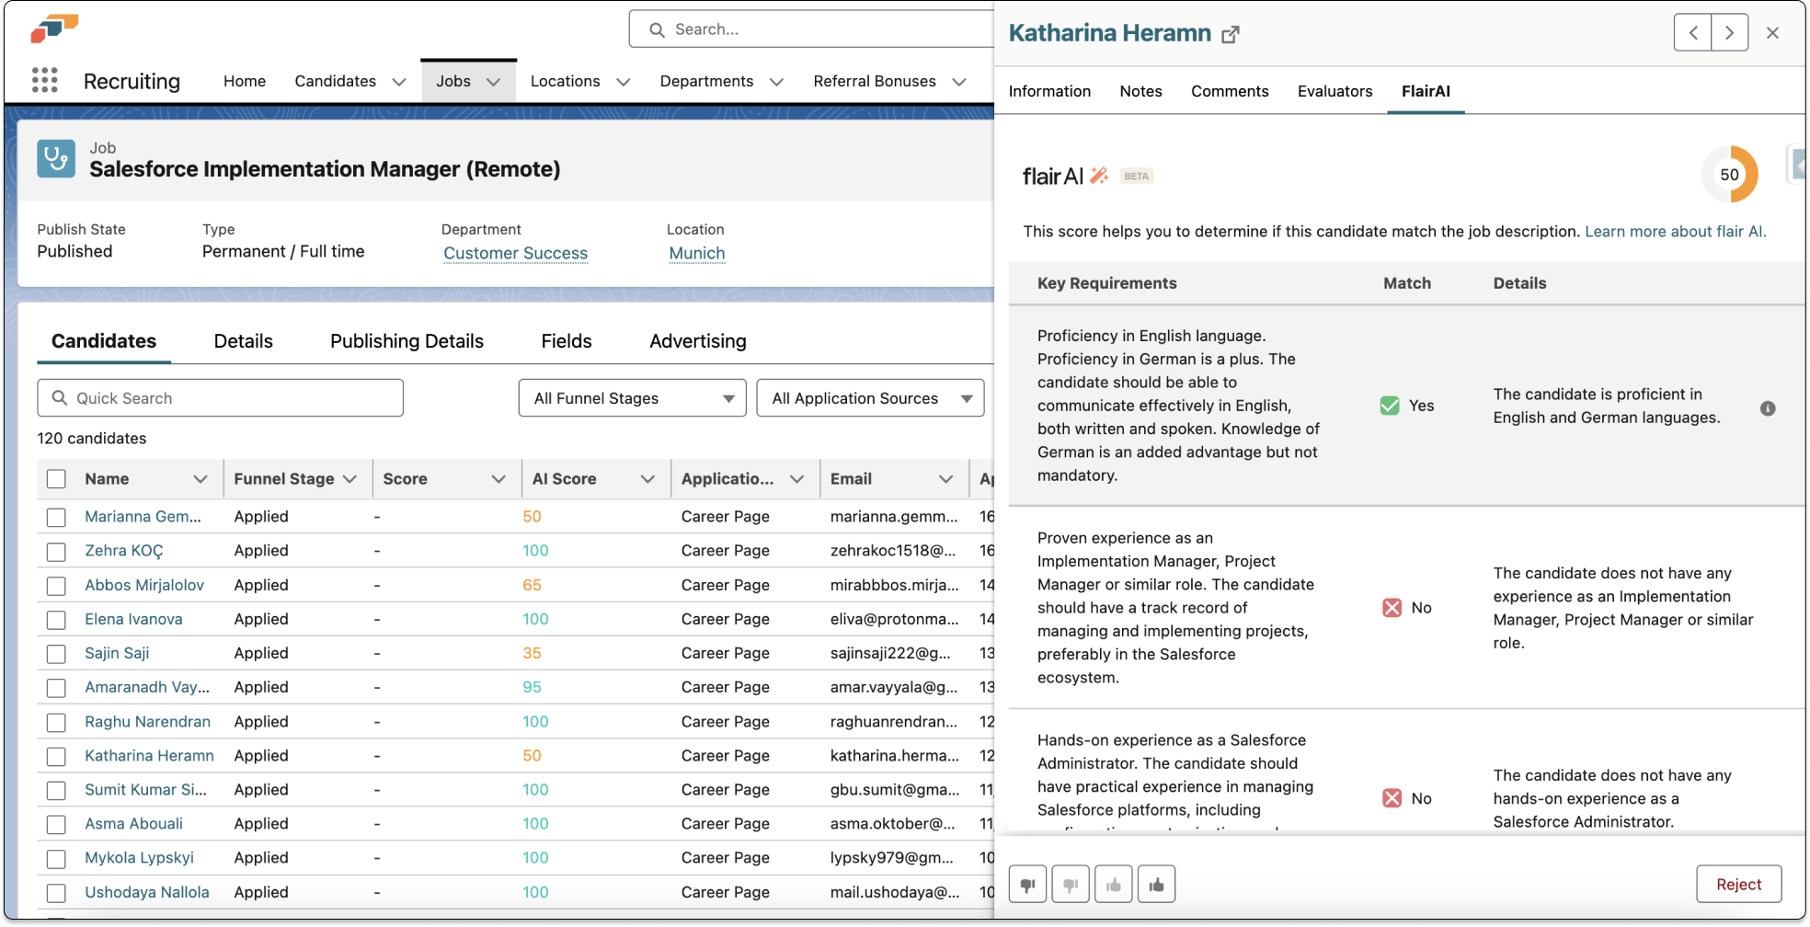Open Katharina Heramn record in new window
This screenshot has width=1810, height=927.
click(1230, 35)
